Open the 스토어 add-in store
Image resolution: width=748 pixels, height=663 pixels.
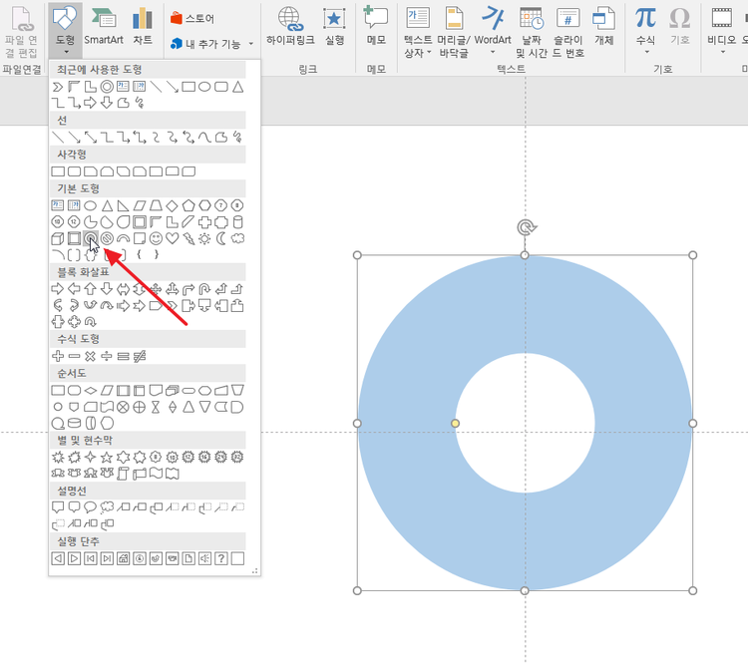point(192,18)
